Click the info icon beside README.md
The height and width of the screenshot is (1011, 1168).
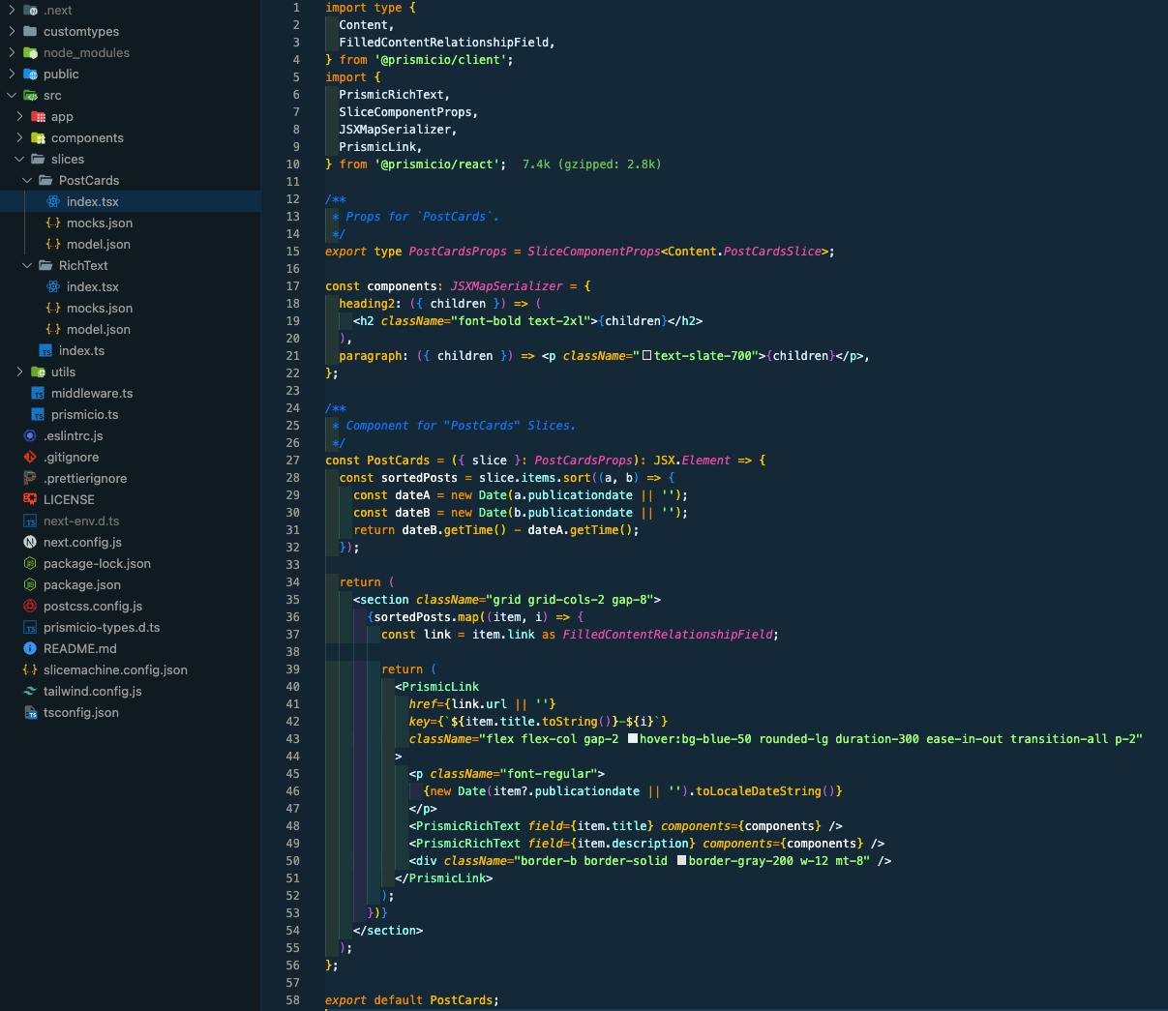point(29,648)
